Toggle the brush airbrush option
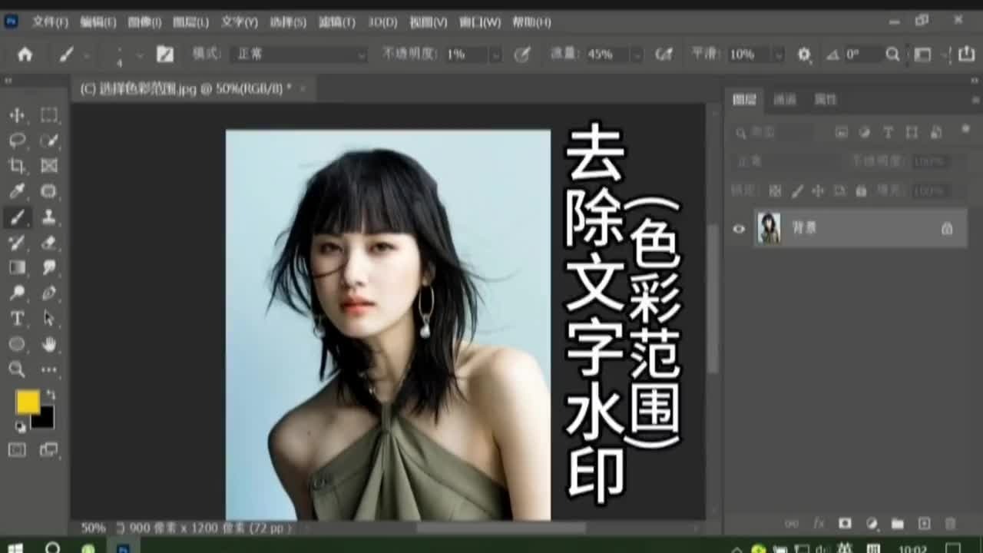Screen dimensions: 983x553 coord(665,55)
